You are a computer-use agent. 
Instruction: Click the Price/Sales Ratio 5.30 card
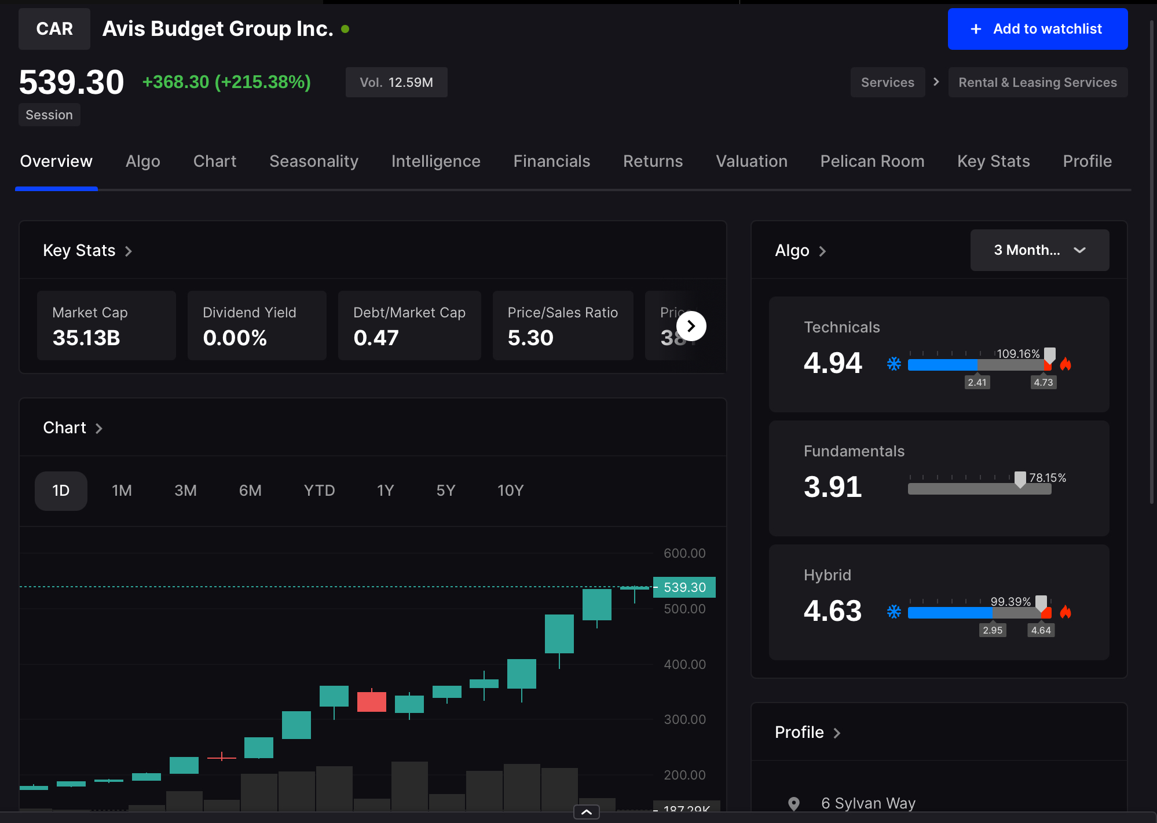point(563,325)
